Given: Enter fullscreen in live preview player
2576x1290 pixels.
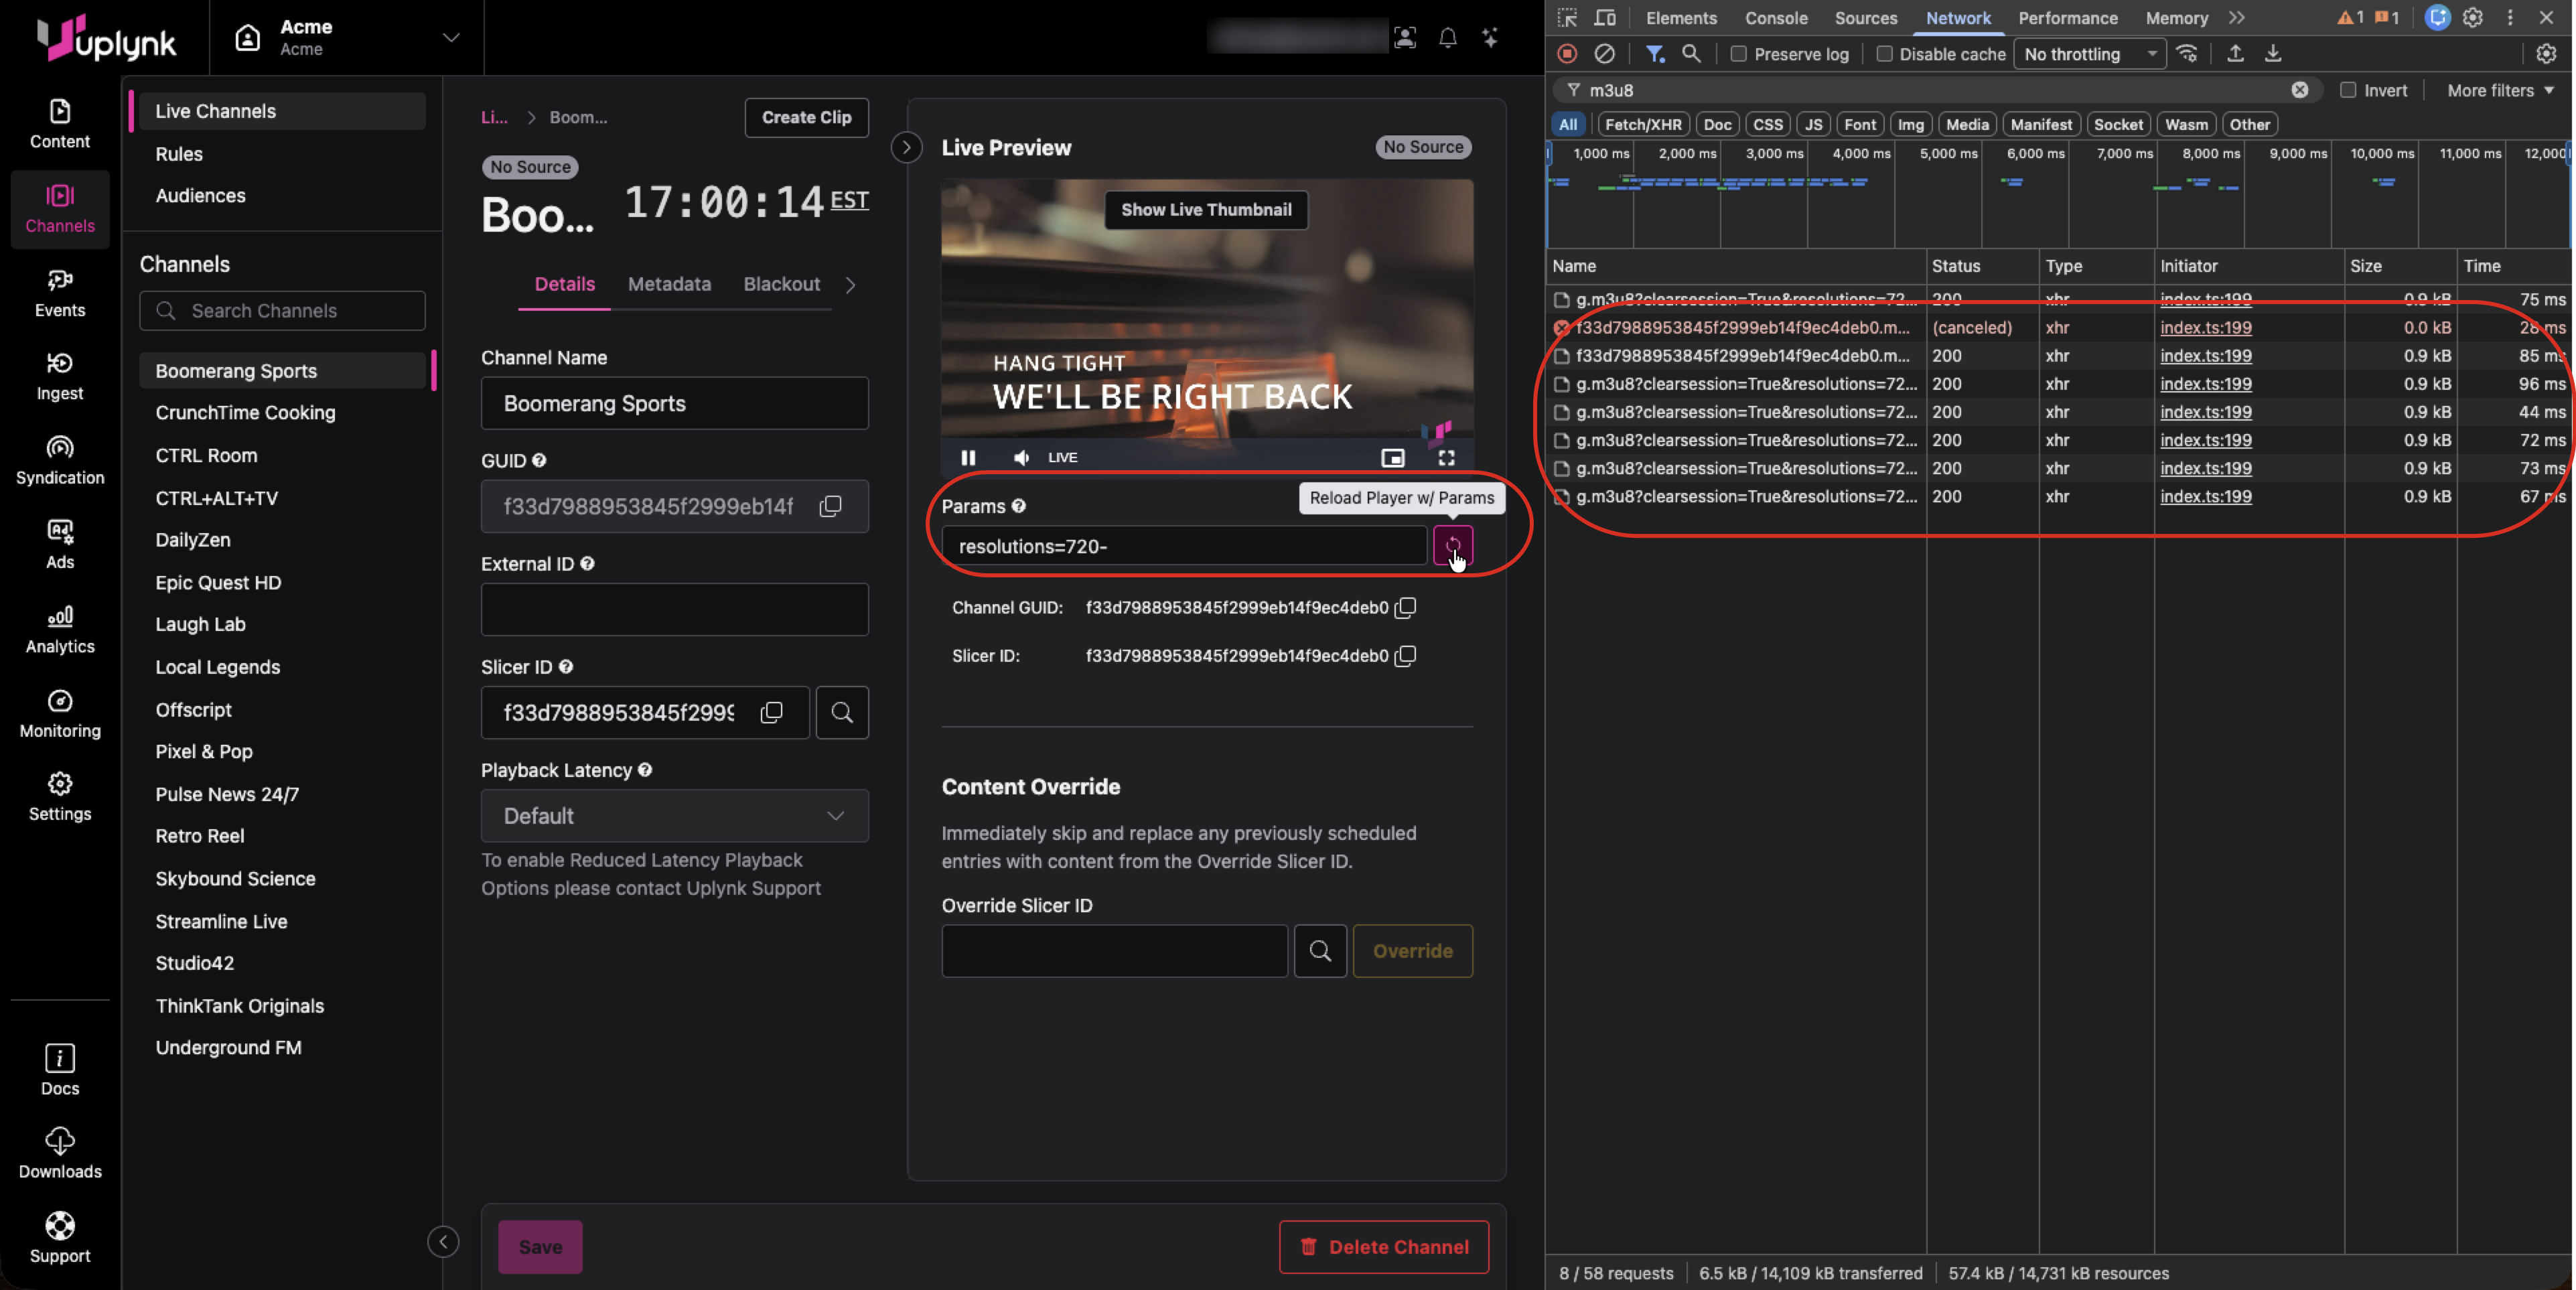Looking at the screenshot, I should (x=1446, y=457).
